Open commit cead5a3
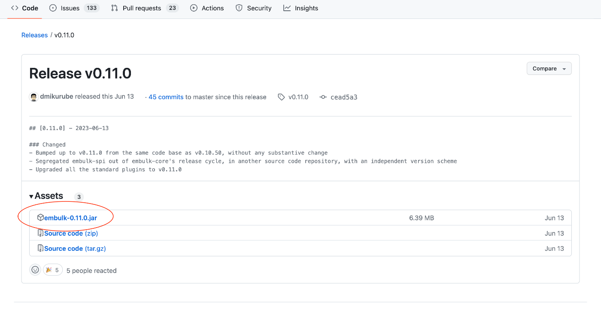 click(x=344, y=97)
